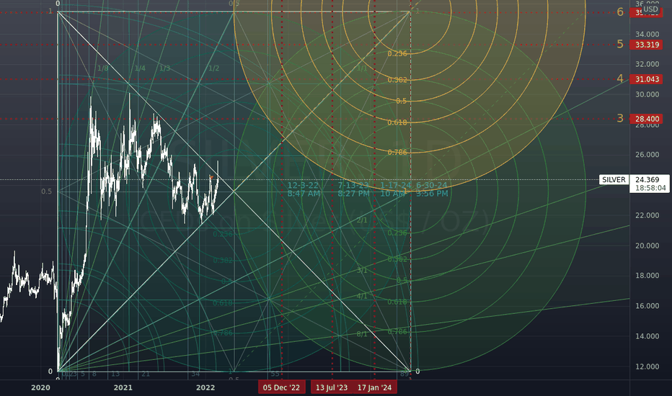This screenshot has width=672, height=396.
Task: Click the 24.369 current price label
Action: point(647,180)
